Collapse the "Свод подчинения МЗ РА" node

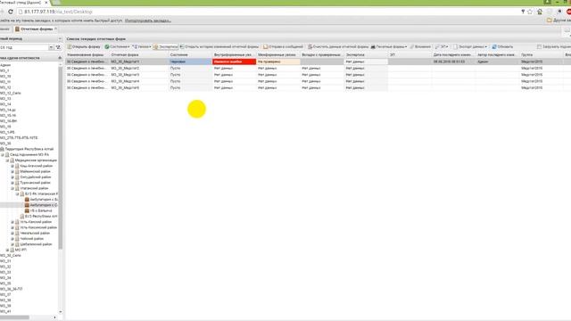3,154
